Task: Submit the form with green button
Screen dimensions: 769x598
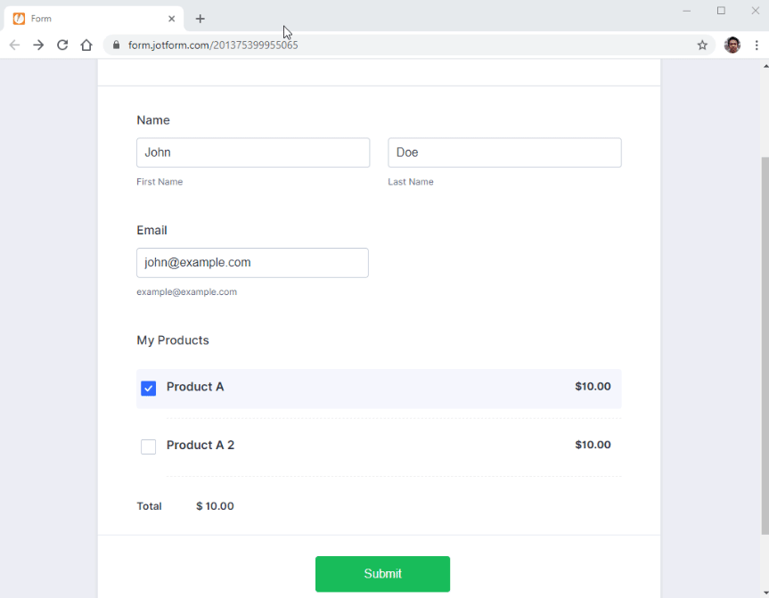Action: [x=382, y=573]
